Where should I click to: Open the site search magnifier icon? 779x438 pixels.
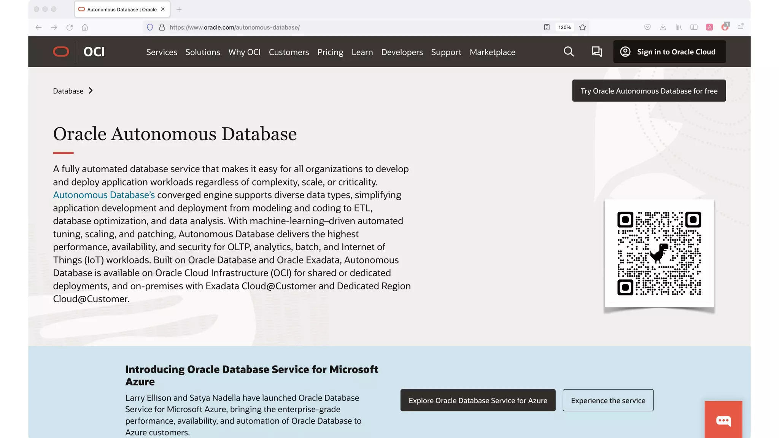569,52
